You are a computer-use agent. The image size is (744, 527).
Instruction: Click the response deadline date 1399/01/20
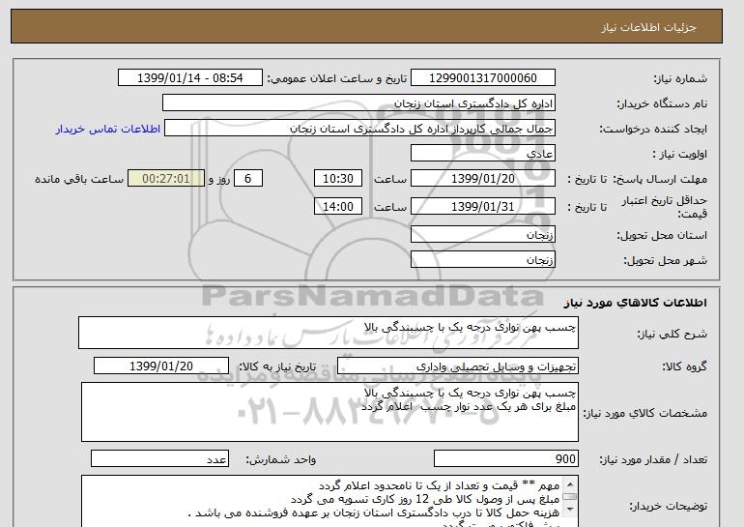[482, 179]
